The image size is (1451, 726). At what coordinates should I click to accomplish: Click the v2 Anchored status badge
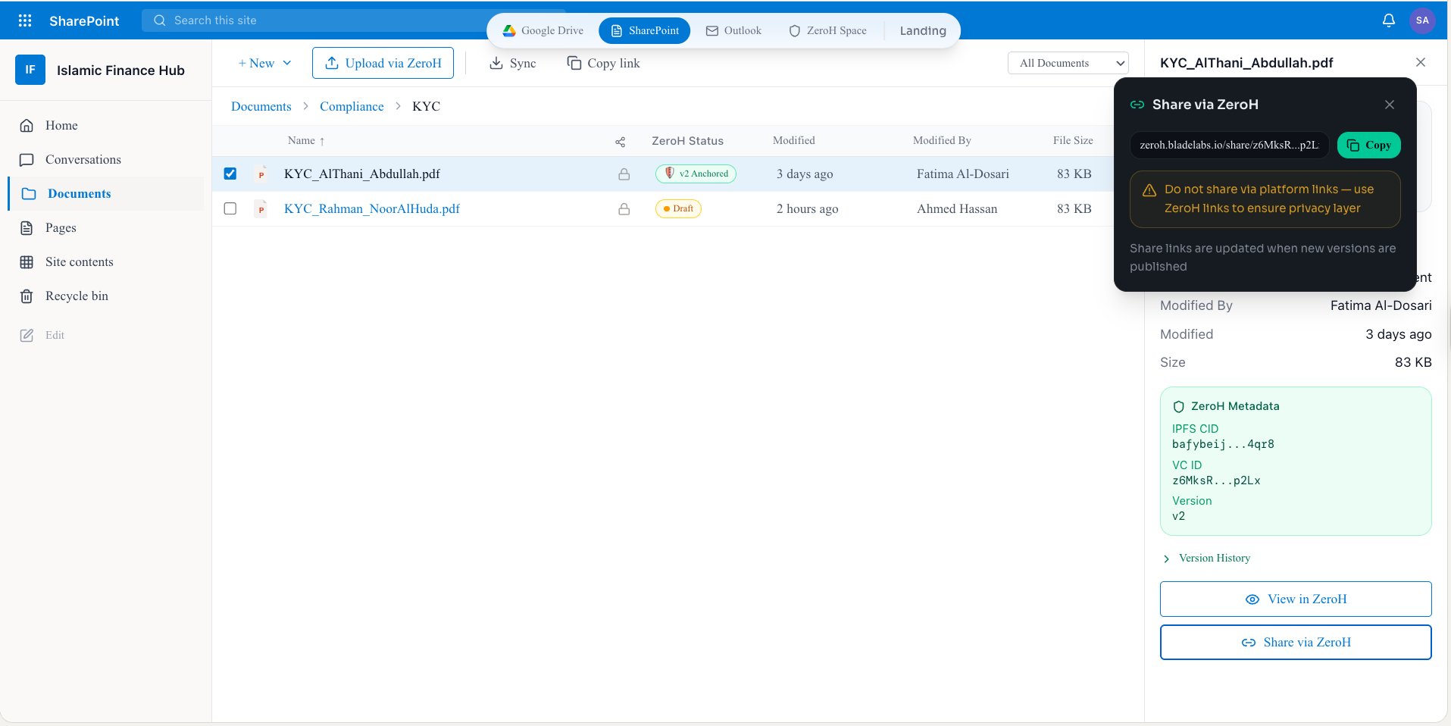tap(696, 174)
